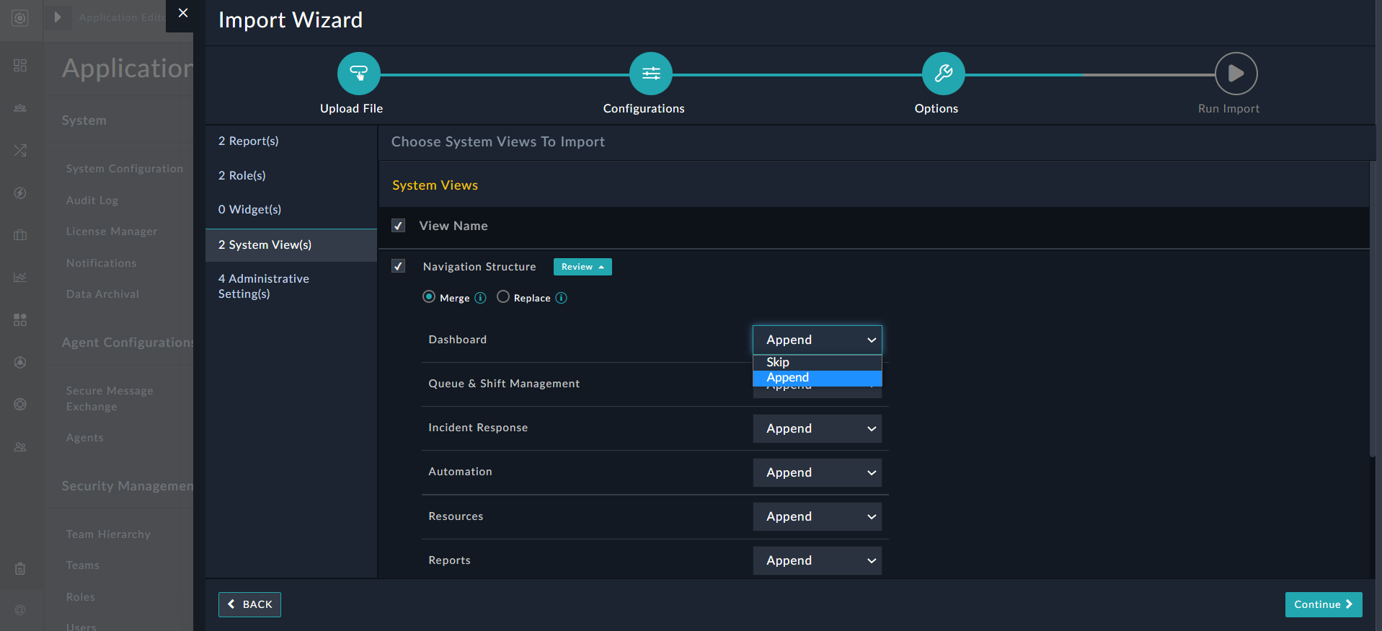Go back with the BACK button
The image size is (1382, 631).
click(249, 604)
